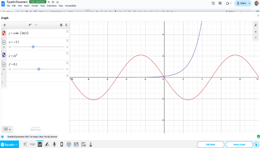Click the Equatio academy cap icon

point(2,137)
